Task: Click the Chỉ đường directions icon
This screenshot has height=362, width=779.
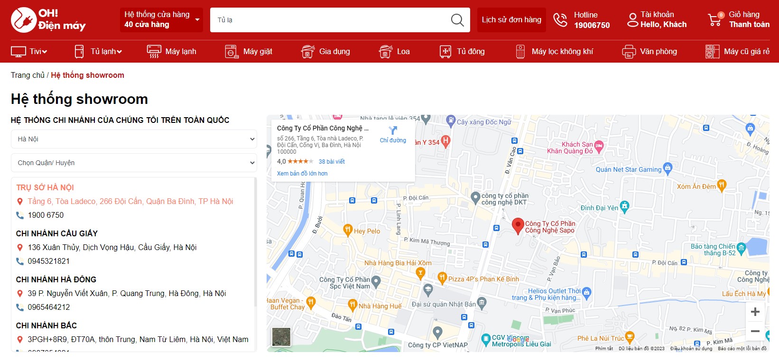Action: point(393,130)
